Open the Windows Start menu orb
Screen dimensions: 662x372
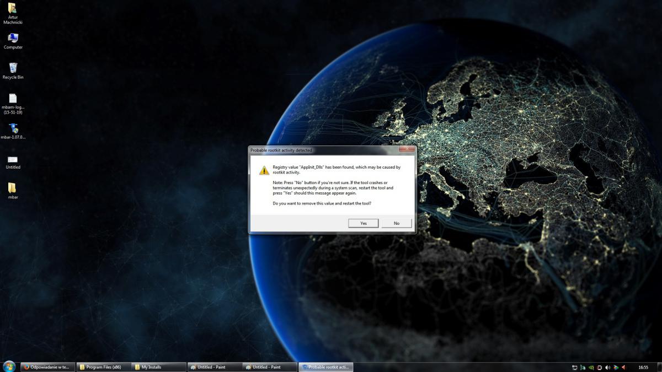click(9, 366)
